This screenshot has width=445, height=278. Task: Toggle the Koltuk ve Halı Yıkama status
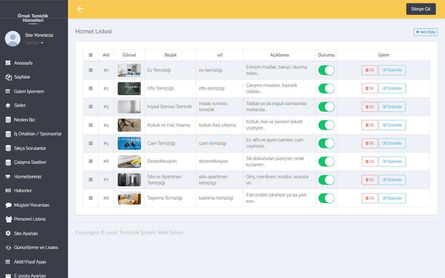[326, 125]
